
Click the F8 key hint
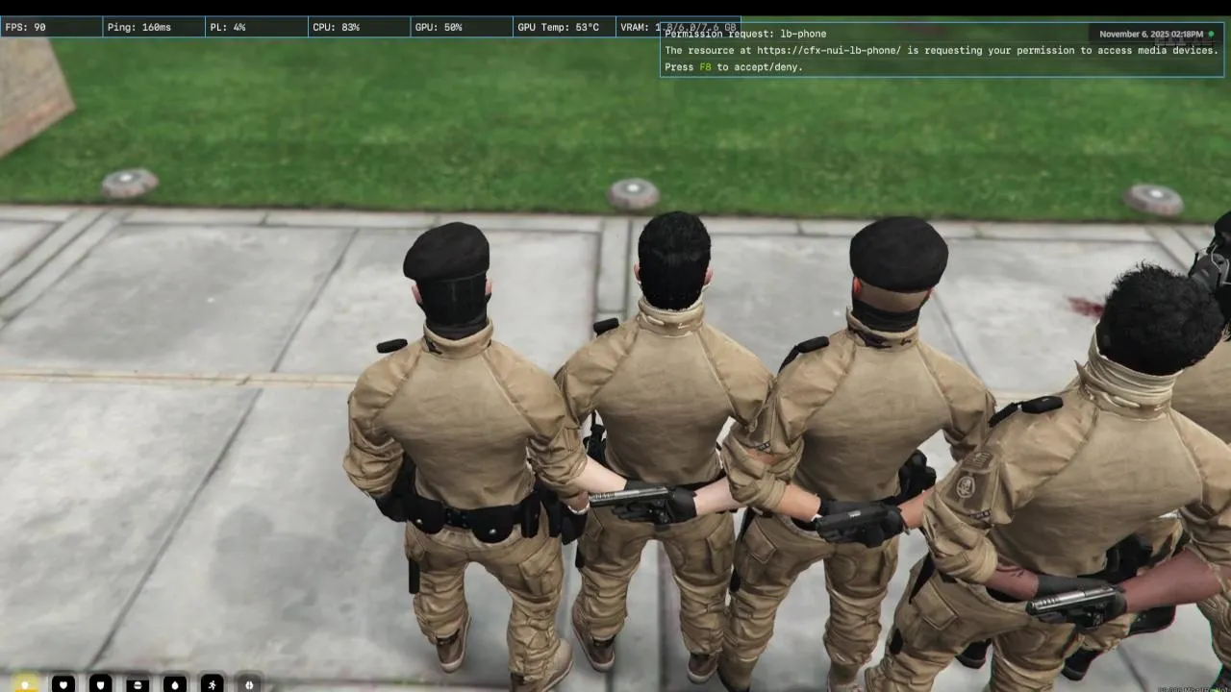pyautogui.click(x=705, y=67)
